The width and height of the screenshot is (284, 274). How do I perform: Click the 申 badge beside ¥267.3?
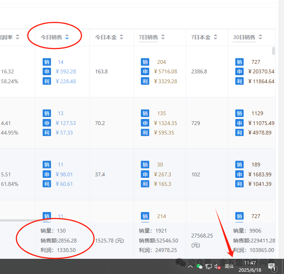coord(145,174)
